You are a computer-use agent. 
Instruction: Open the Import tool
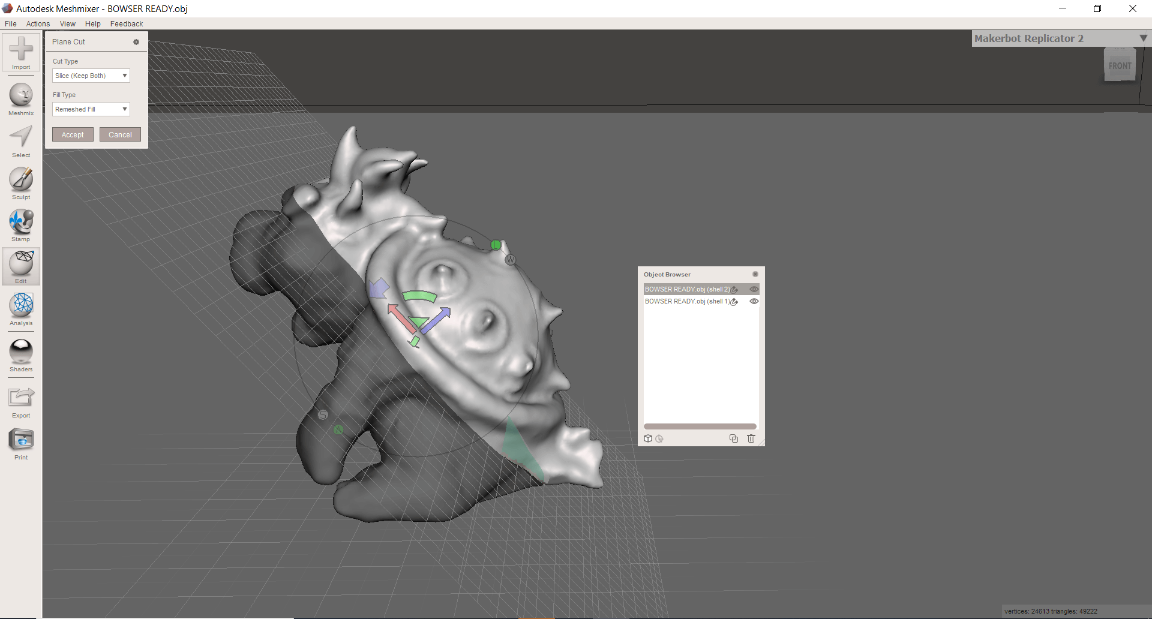coord(21,52)
